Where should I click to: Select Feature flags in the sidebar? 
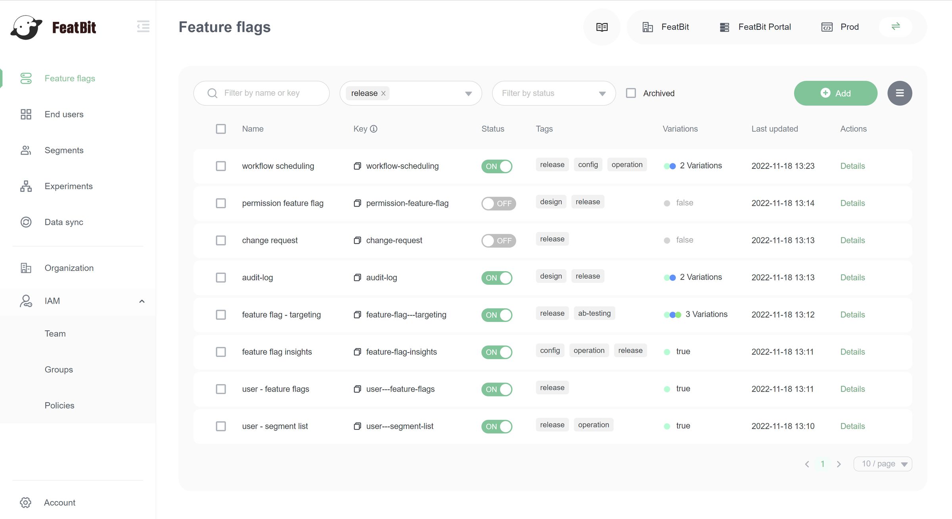[x=69, y=78]
